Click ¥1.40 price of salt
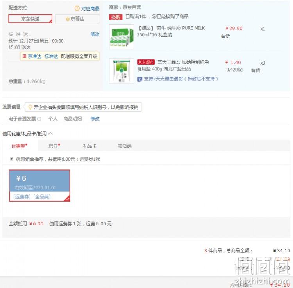293x288 pixels. point(233,63)
